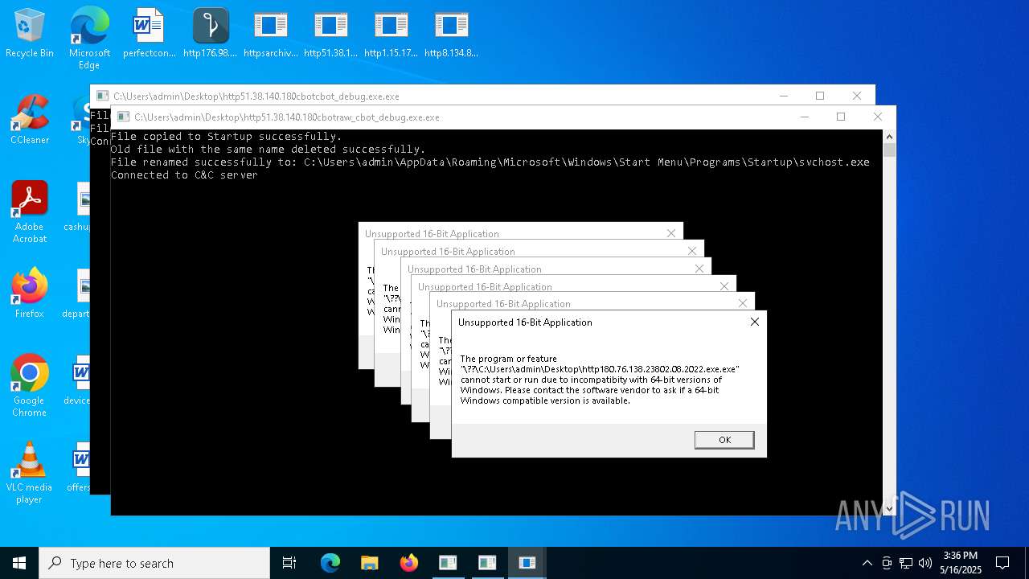
Task: Launch the Microsoft Edge desktop shortcut
Action: pos(89,37)
